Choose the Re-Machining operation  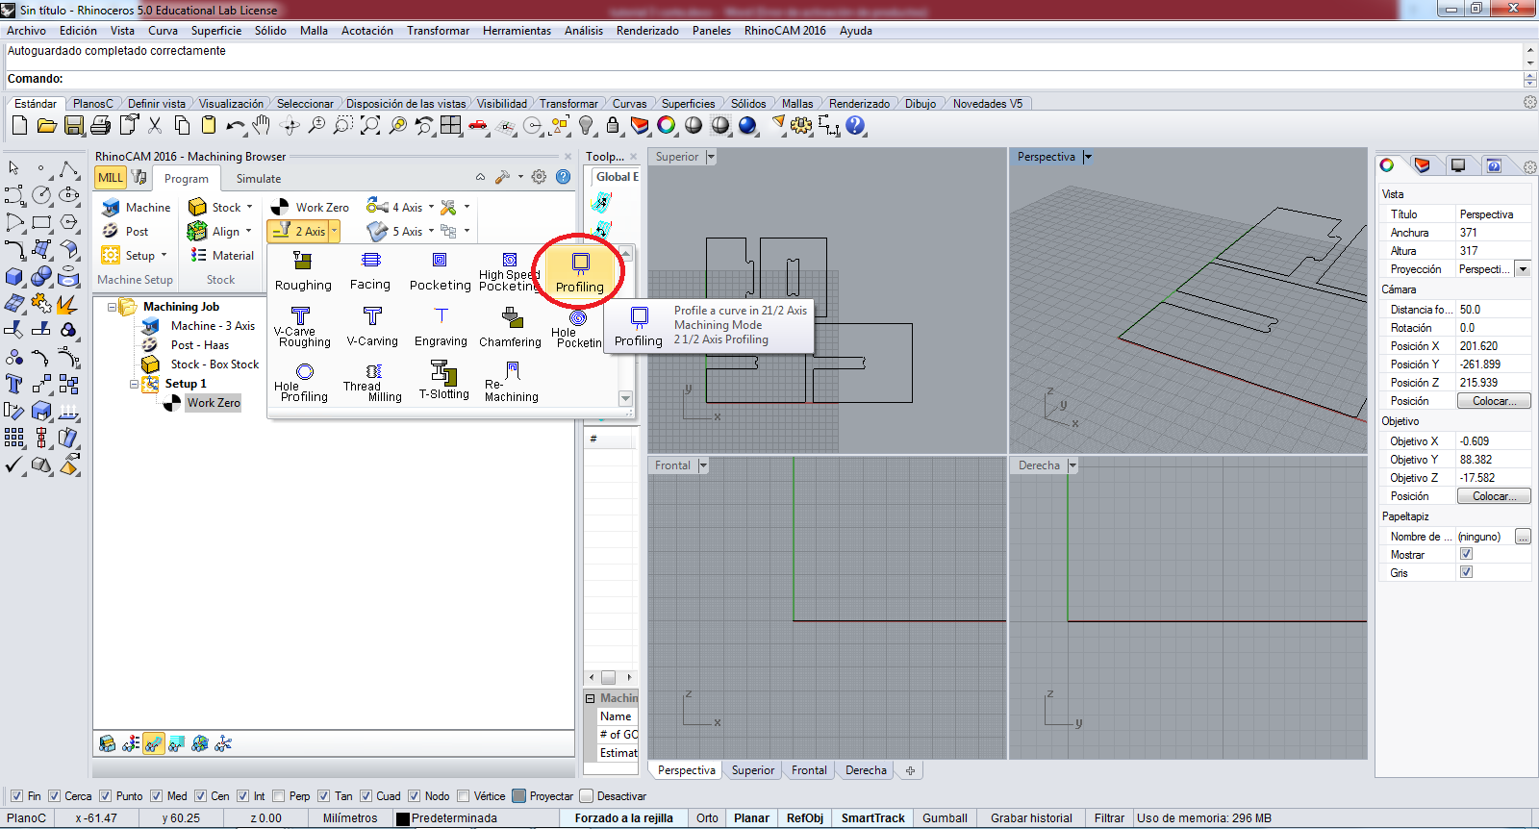pos(512,382)
